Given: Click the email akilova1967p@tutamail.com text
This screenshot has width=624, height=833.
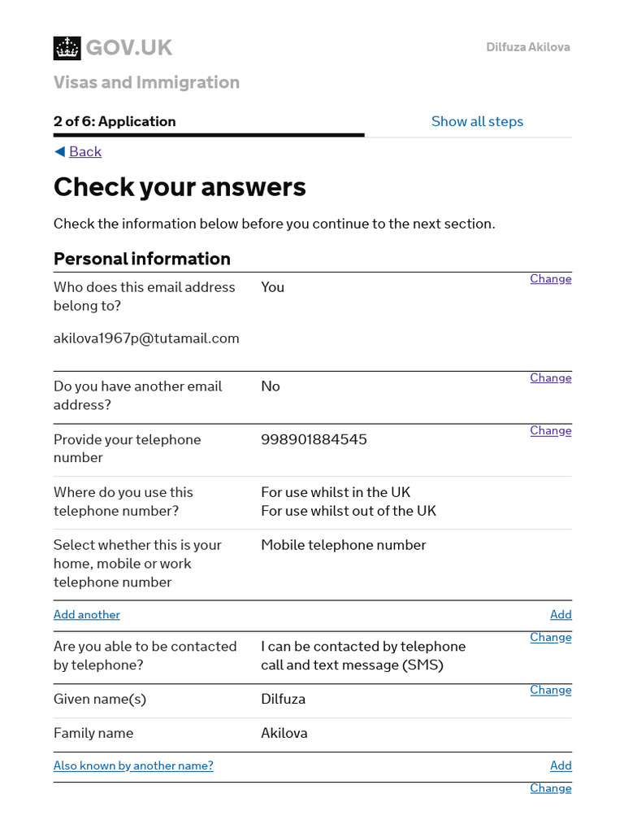Looking at the screenshot, I should click(x=146, y=338).
